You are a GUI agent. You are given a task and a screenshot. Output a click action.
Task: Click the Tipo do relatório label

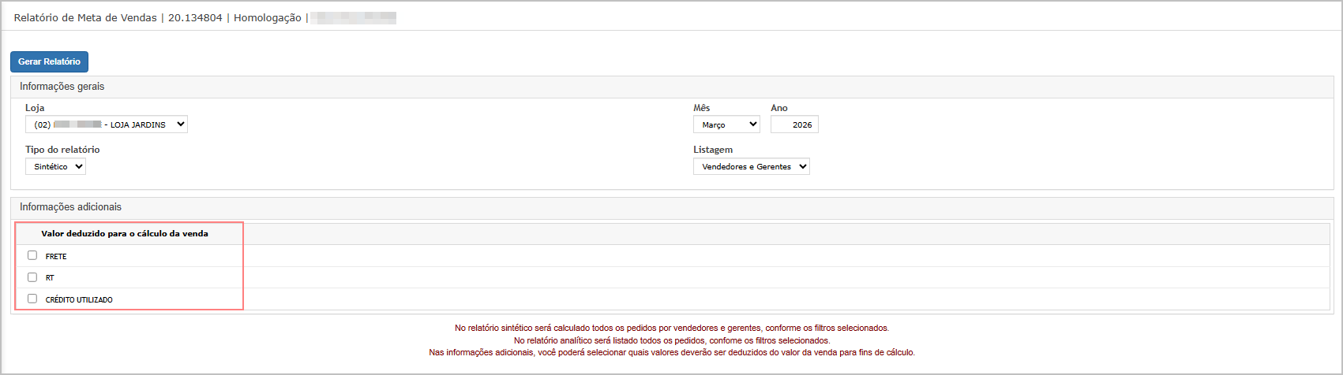click(62, 150)
